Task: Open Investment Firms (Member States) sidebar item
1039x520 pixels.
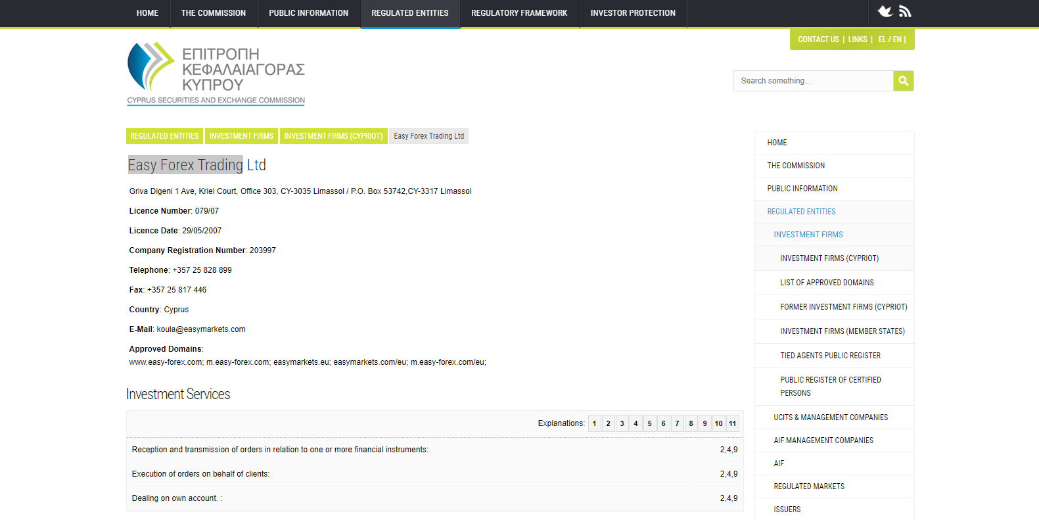Action: coord(834,331)
